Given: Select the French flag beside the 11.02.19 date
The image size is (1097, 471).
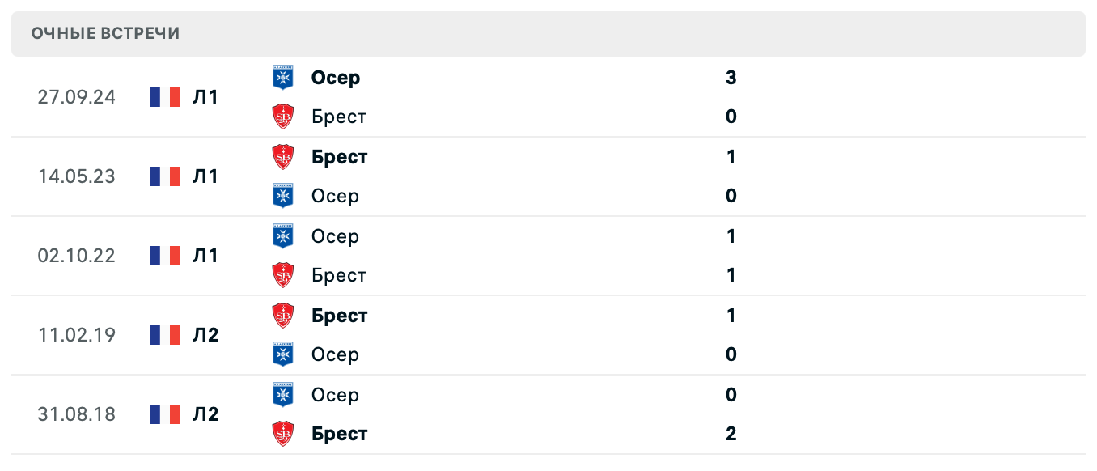Looking at the screenshot, I should 165,334.
